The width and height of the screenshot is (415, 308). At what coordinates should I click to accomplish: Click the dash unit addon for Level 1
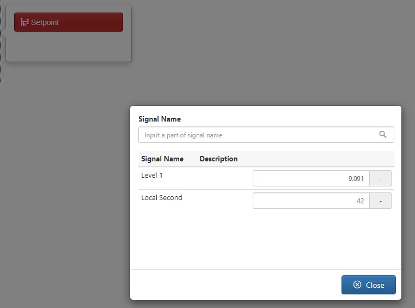[x=380, y=178]
